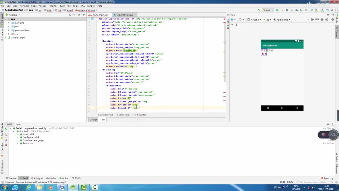Open the Profiler tool window

51,178
